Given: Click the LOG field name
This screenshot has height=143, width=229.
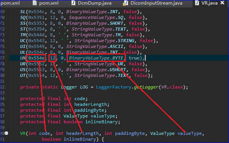Looking at the screenshot, I should point(84,87).
